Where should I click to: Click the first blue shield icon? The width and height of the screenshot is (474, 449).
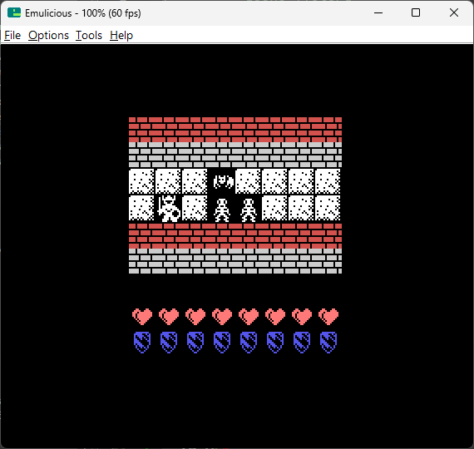(x=142, y=343)
